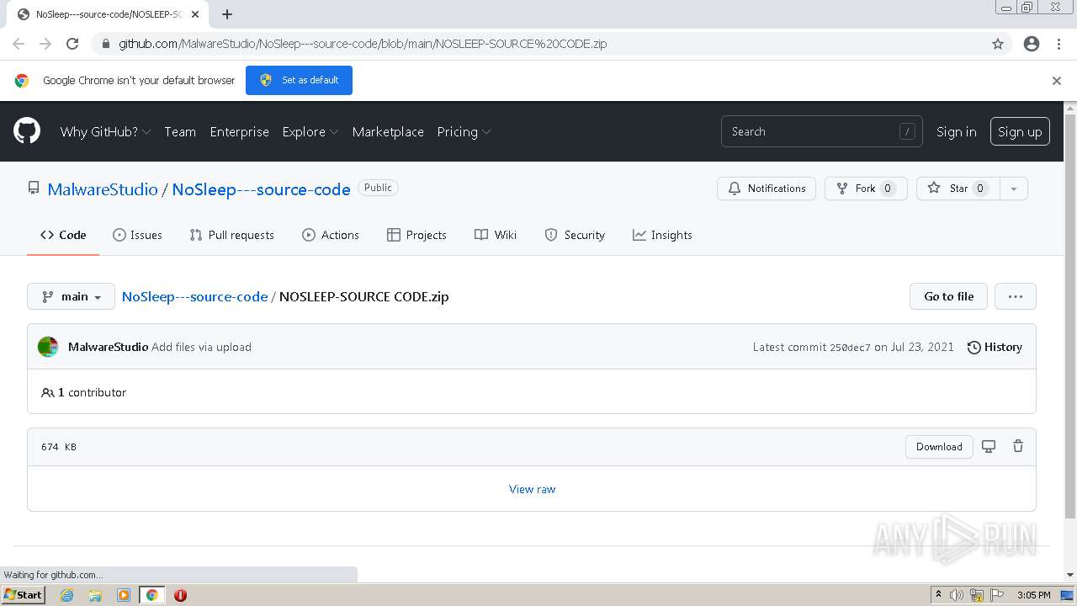Expand the Why GitHub? menu

point(105,131)
